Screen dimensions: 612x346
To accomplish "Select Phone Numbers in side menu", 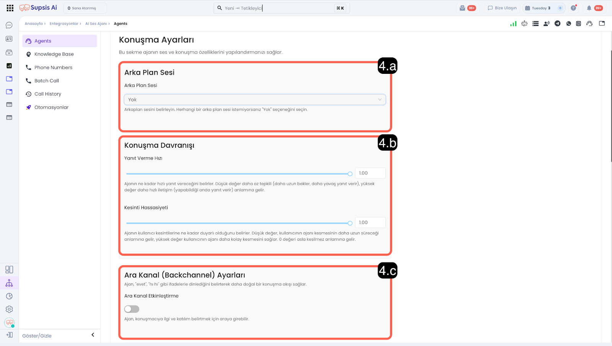I will point(53,68).
